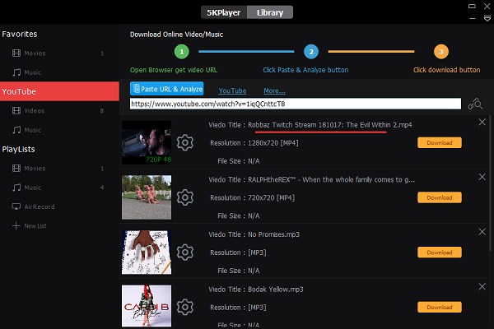Click the analyze link-search icon beside URL field

click(x=475, y=104)
